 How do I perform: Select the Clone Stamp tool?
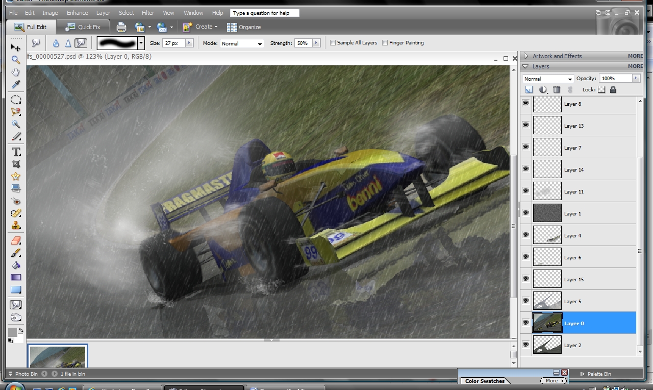click(16, 225)
